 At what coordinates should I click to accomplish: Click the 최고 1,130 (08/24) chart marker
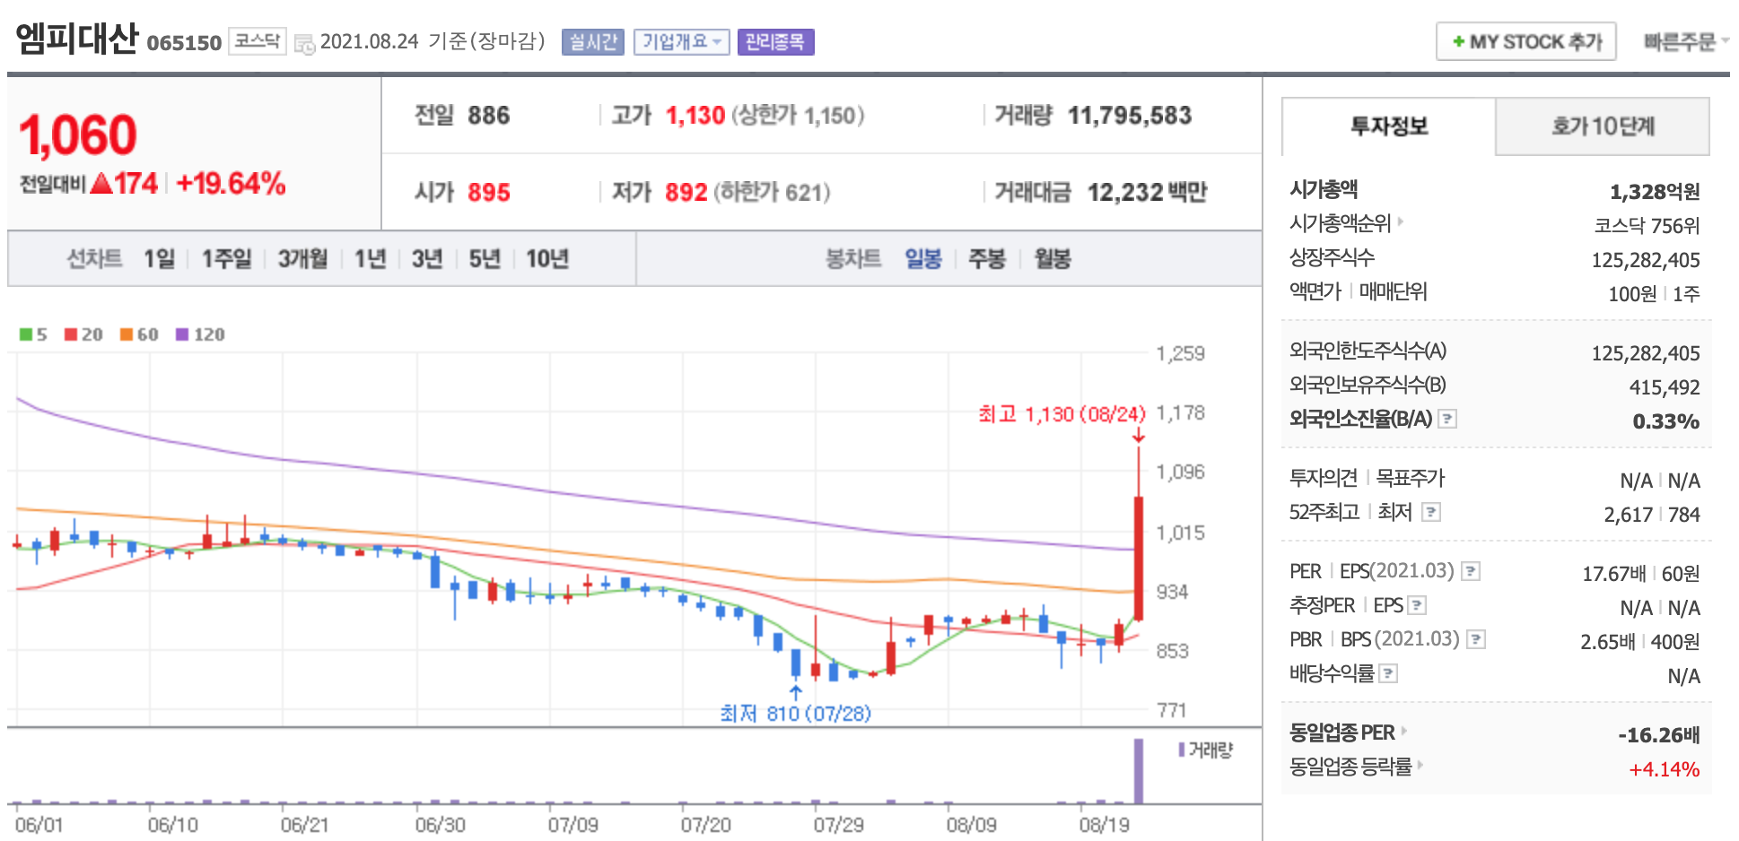pos(1062,414)
